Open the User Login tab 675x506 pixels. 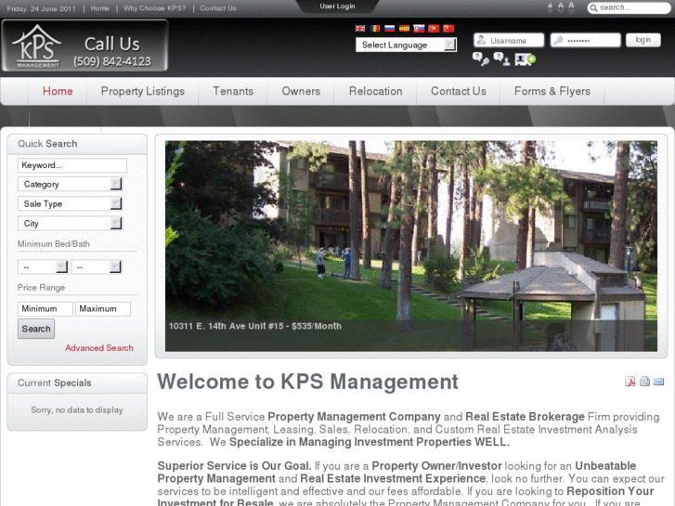click(338, 6)
